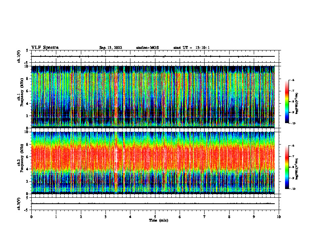Click the "8" kHz tick on ch.1 axis

(x=28, y=79)
